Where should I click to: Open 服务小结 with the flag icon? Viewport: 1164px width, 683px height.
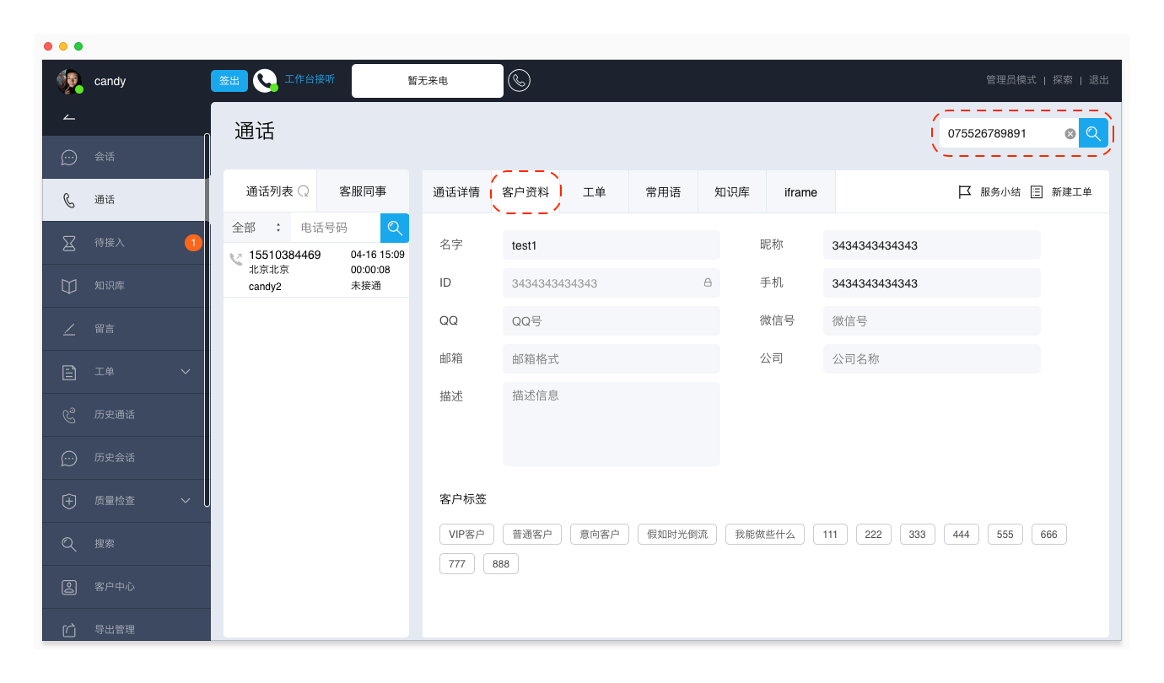[x=965, y=192]
